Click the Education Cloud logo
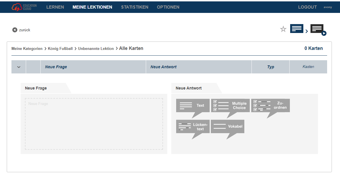The height and width of the screenshot is (185, 340). (24, 7)
